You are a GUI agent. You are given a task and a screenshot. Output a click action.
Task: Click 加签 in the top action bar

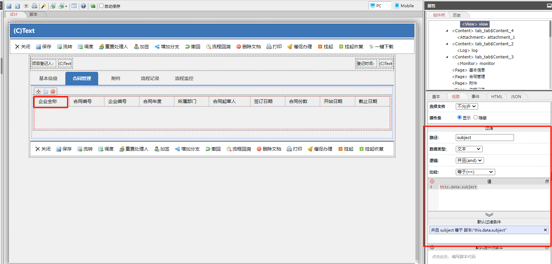142,47
